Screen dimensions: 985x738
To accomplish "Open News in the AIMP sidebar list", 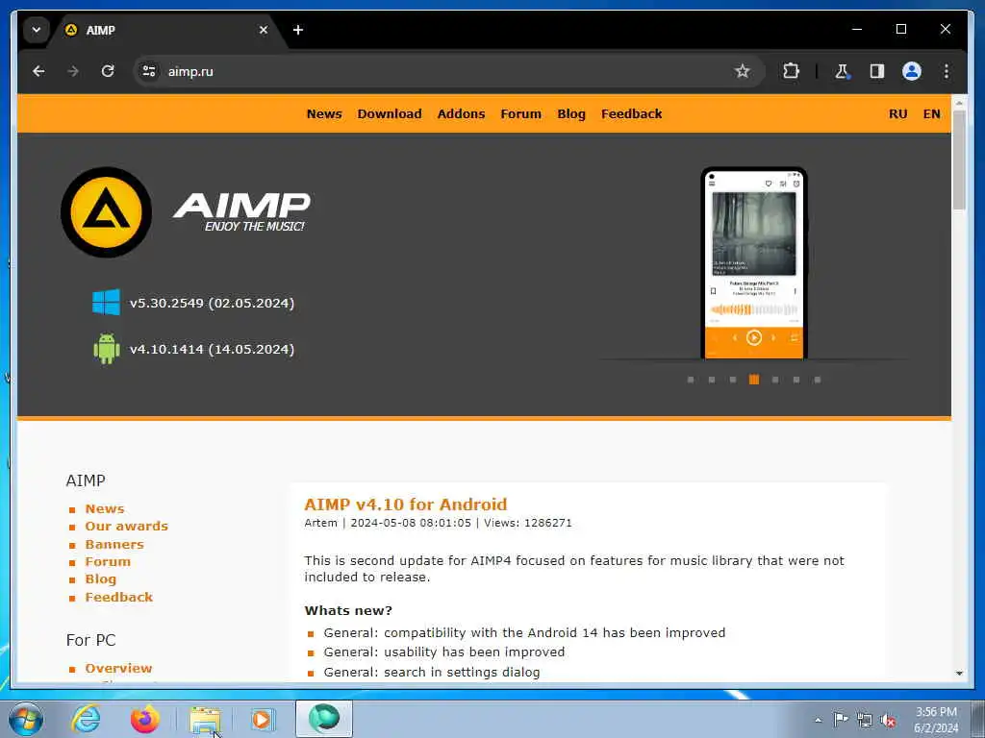I will [x=104, y=508].
